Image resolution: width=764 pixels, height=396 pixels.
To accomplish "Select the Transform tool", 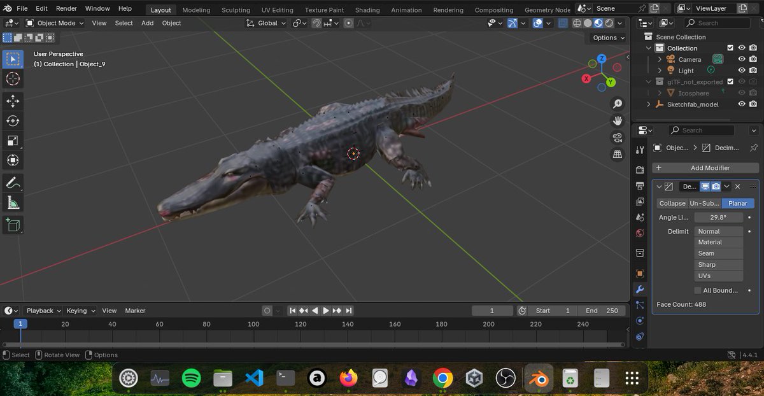I will point(13,160).
